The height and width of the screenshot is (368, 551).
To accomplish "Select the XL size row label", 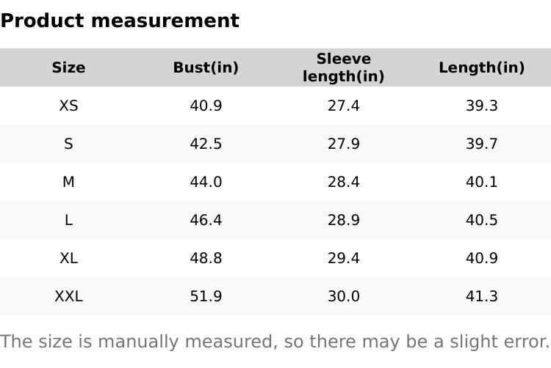I will tap(68, 258).
